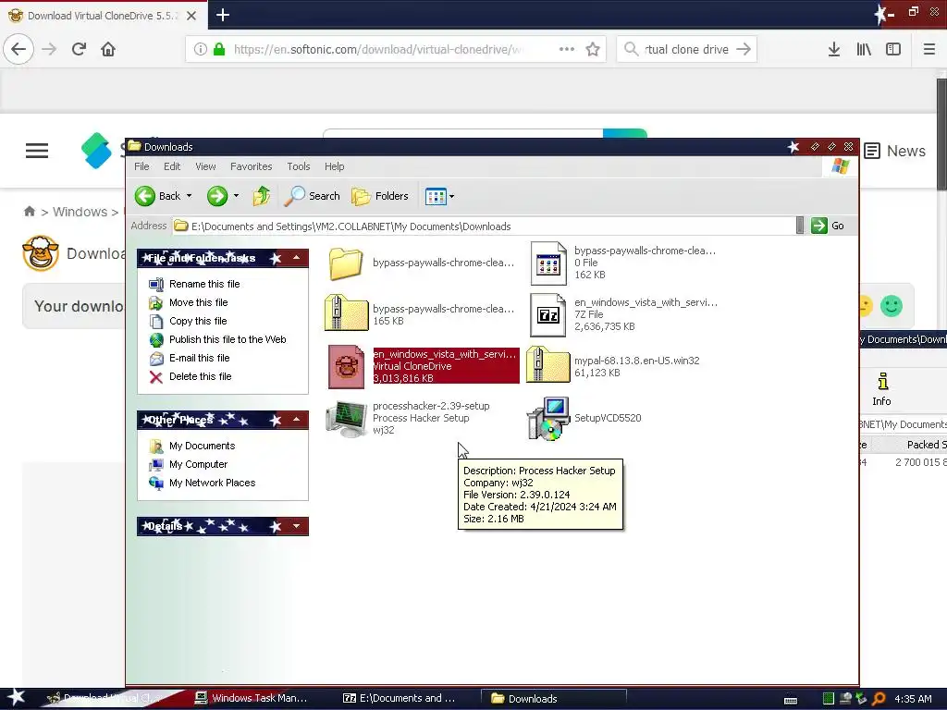Click the Windows breadcrumb link
Screen dimensions: 947x710
point(80,212)
